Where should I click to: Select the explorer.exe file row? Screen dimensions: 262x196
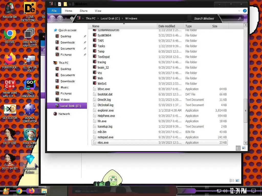160,111
